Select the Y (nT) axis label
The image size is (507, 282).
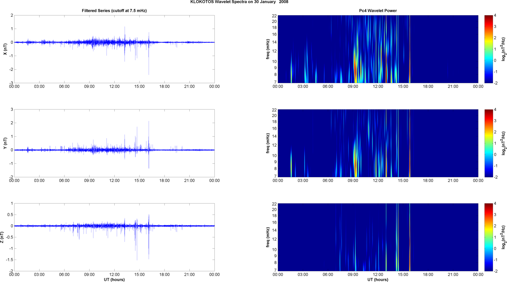[x=5, y=143]
